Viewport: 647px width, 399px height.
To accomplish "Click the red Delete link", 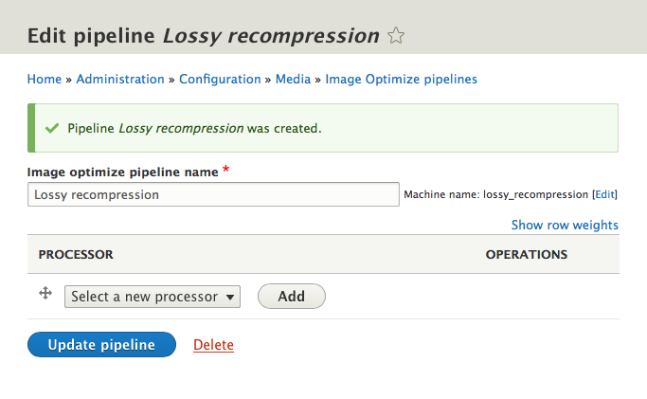I will pyautogui.click(x=213, y=345).
